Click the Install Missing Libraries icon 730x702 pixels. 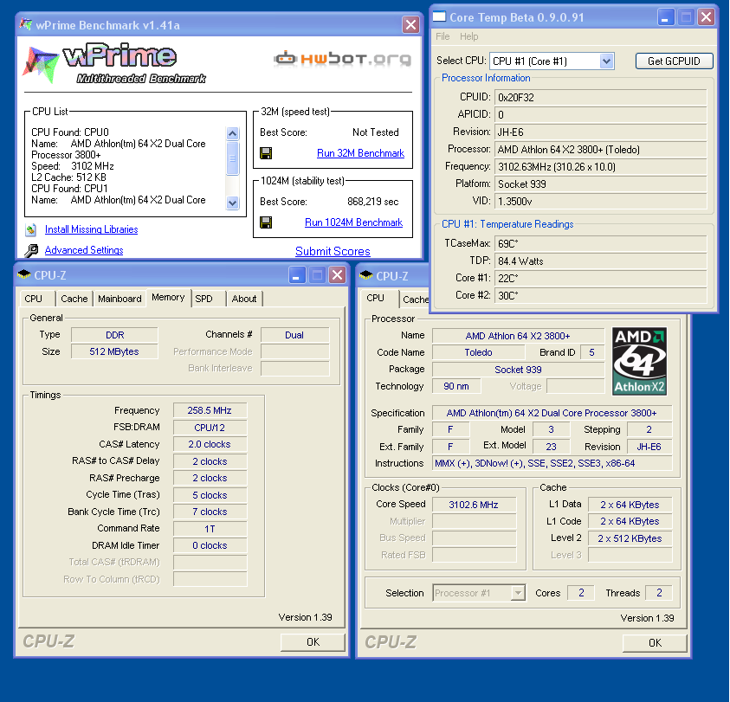[x=31, y=229]
